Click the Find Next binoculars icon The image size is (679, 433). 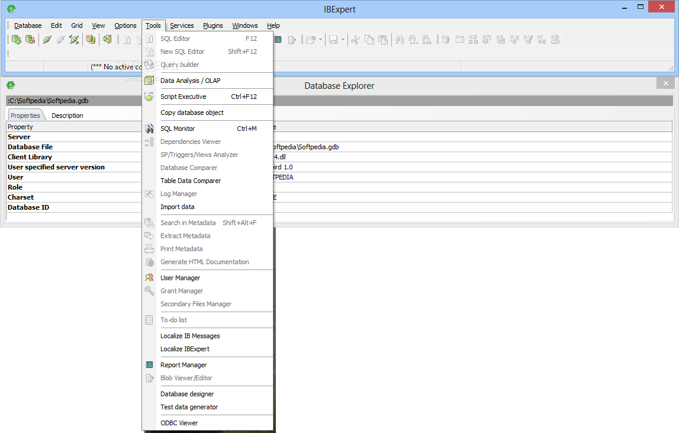[x=413, y=40]
